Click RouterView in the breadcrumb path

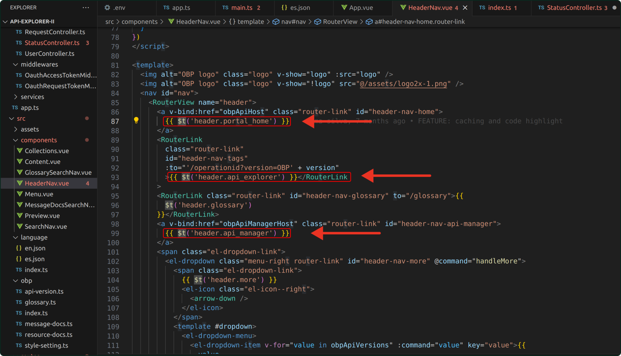340,22
